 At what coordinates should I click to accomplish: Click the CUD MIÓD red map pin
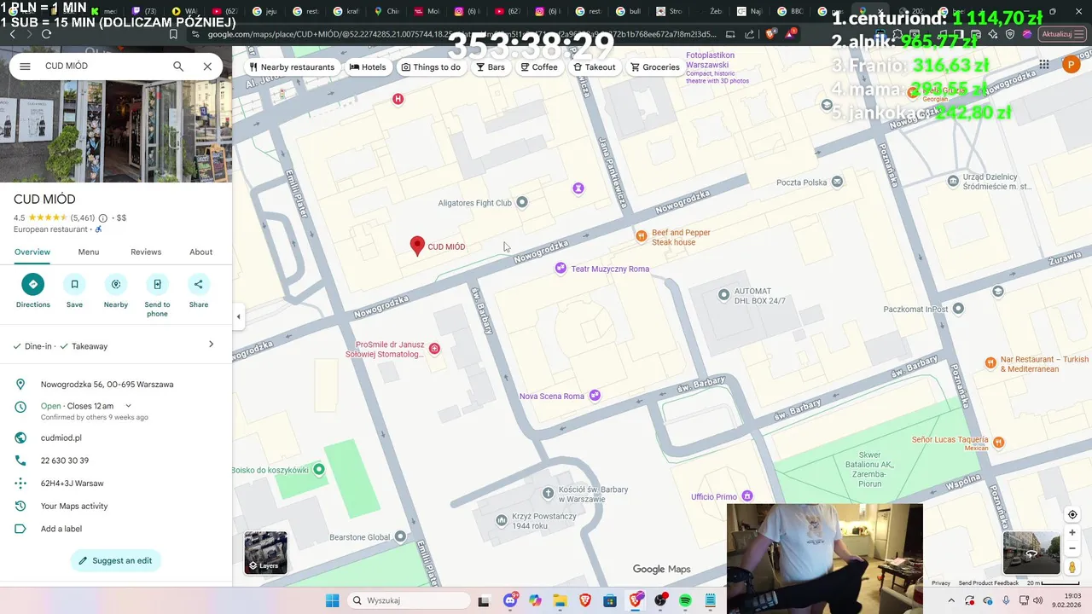coord(417,246)
